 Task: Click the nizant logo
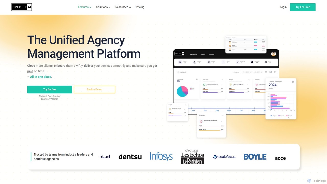point(105,157)
